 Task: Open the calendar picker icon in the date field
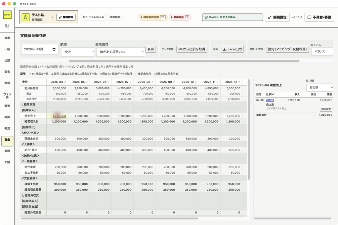coord(54,49)
